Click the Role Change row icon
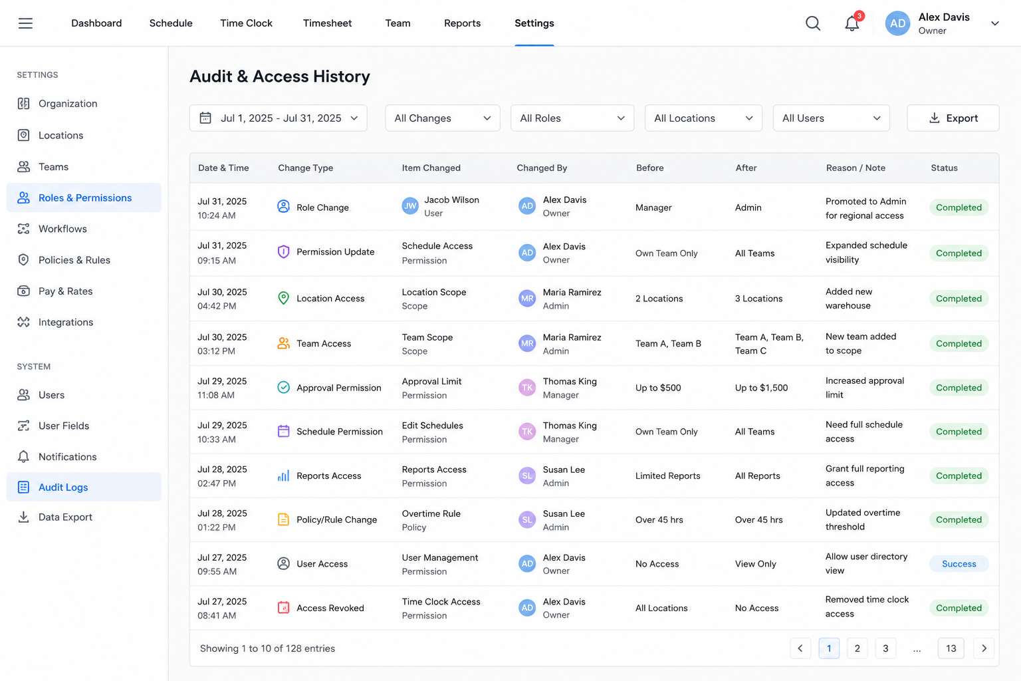This screenshot has width=1021, height=681. click(283, 207)
